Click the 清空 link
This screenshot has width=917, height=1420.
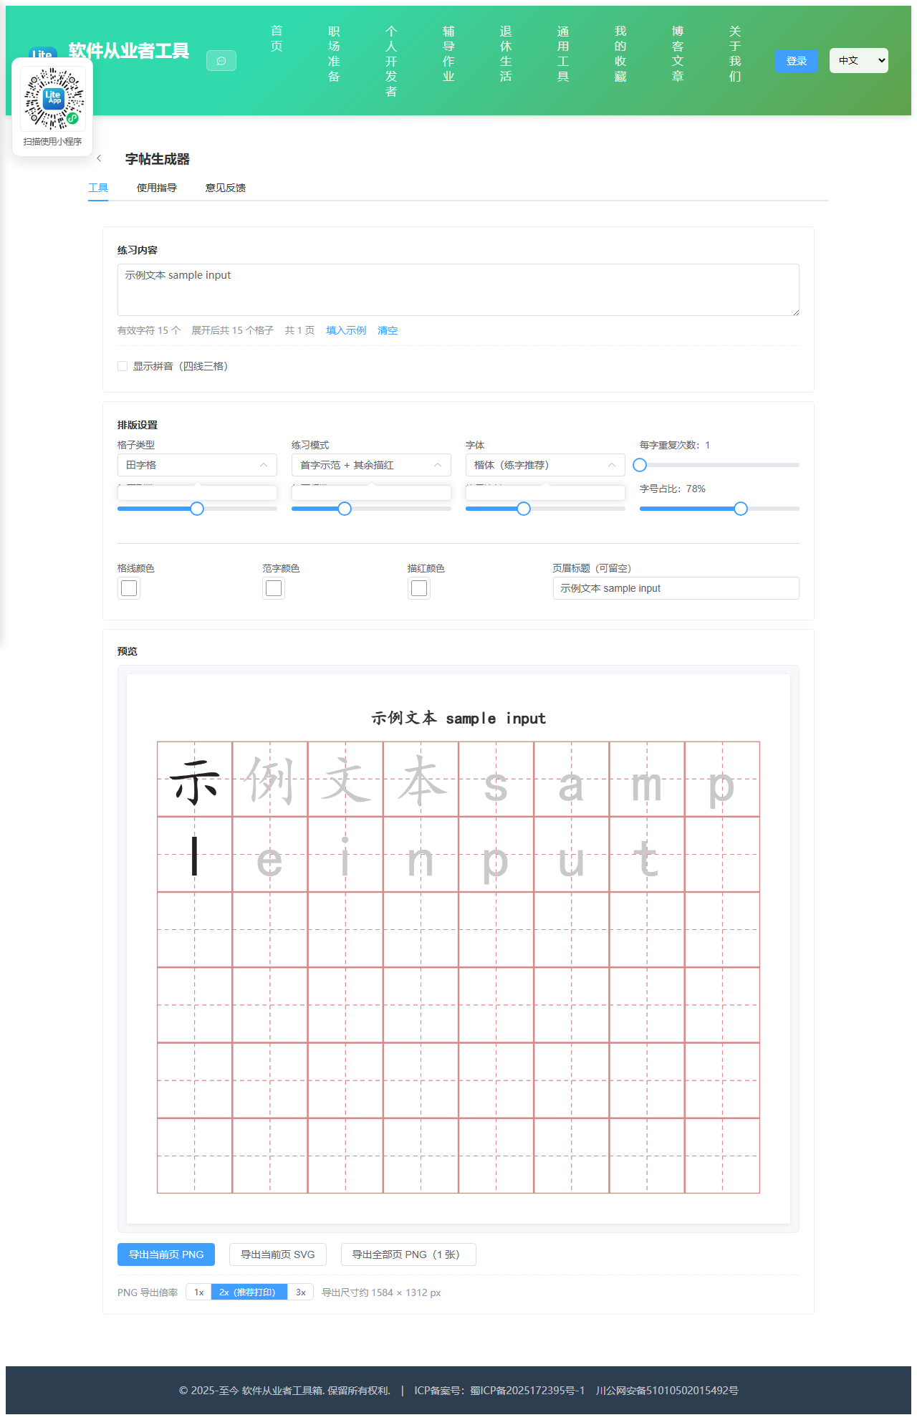(388, 330)
